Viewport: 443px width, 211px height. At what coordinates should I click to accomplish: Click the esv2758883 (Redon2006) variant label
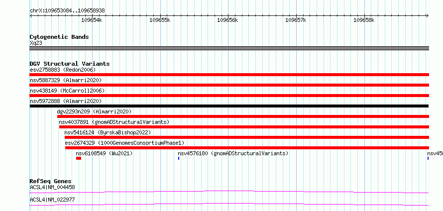coord(63,70)
